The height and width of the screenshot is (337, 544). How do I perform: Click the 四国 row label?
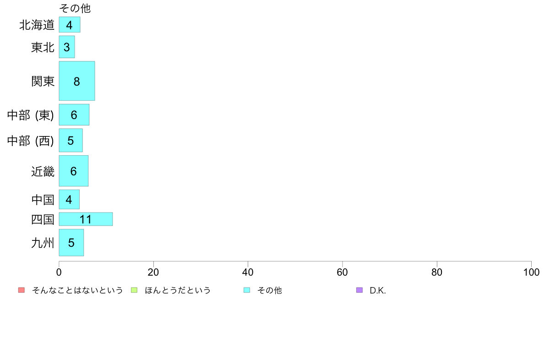pos(43,219)
